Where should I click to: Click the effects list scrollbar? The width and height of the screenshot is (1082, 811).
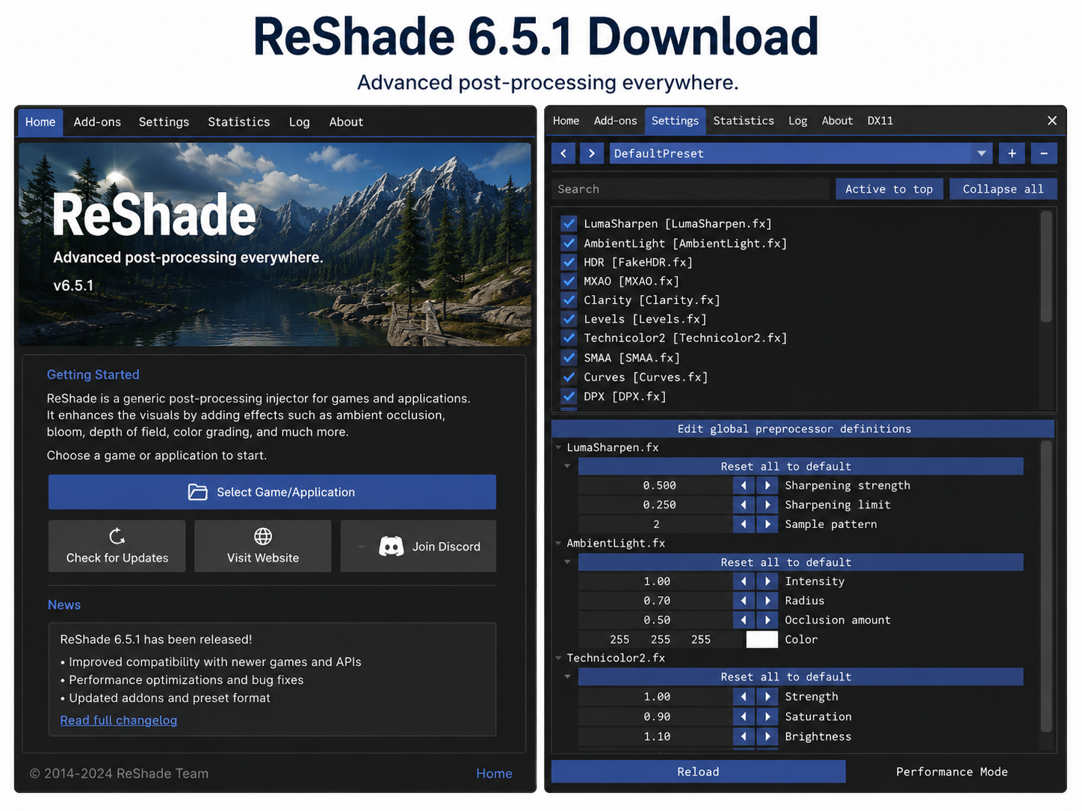1046,267
